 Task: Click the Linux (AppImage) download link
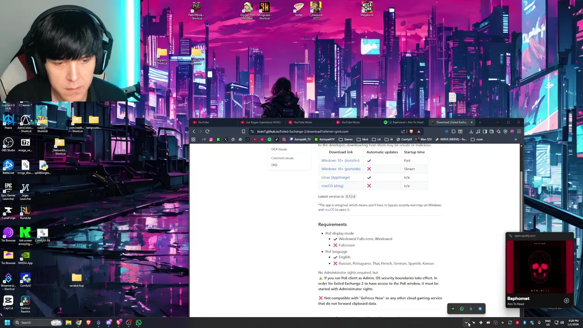(x=335, y=177)
